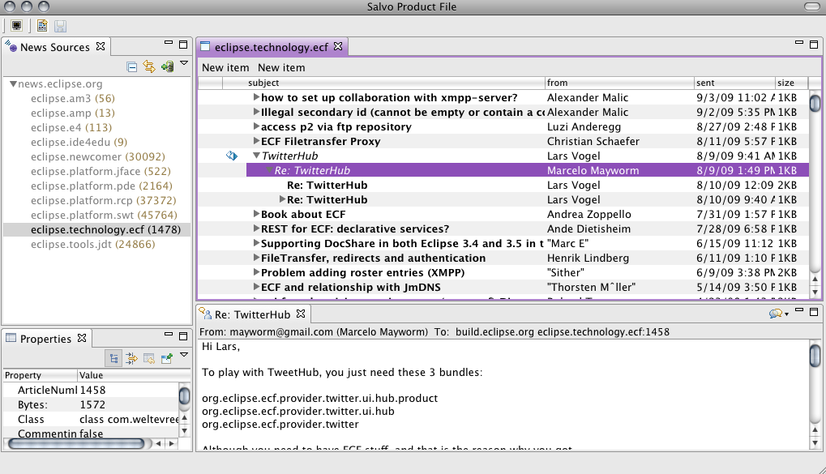Open the News Sources view menu triangle
The image size is (826, 474).
pos(184,63)
